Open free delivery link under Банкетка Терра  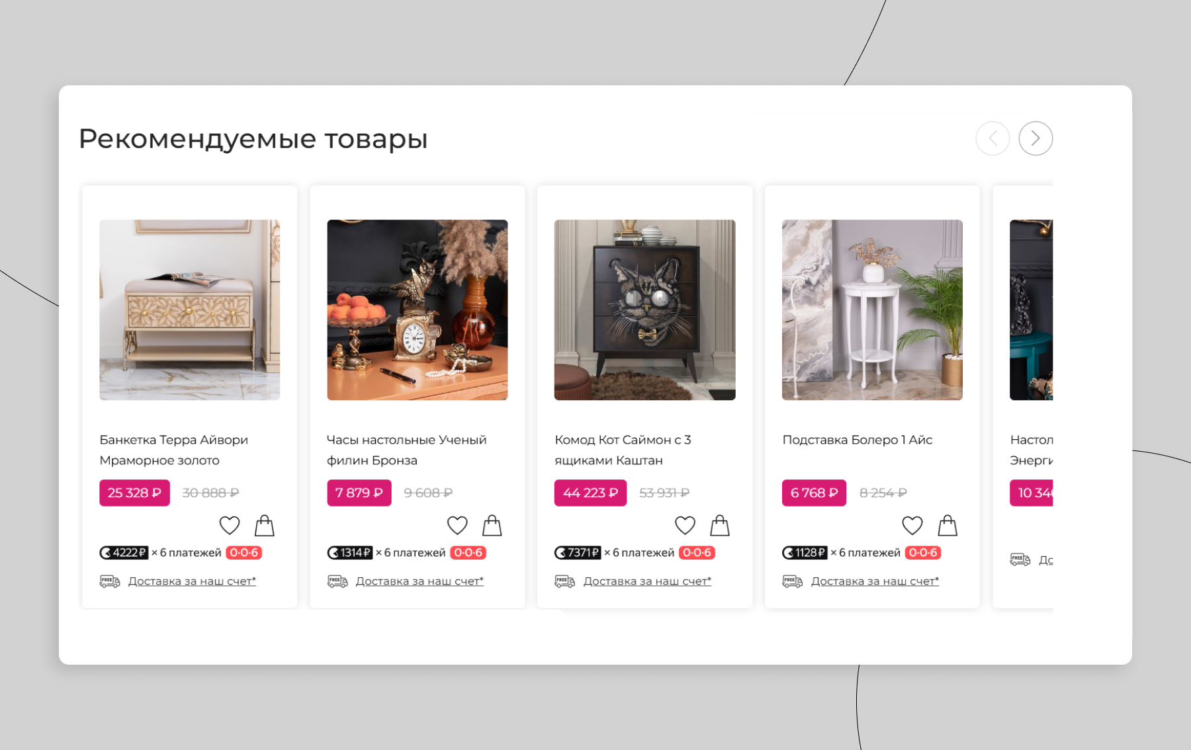click(192, 581)
